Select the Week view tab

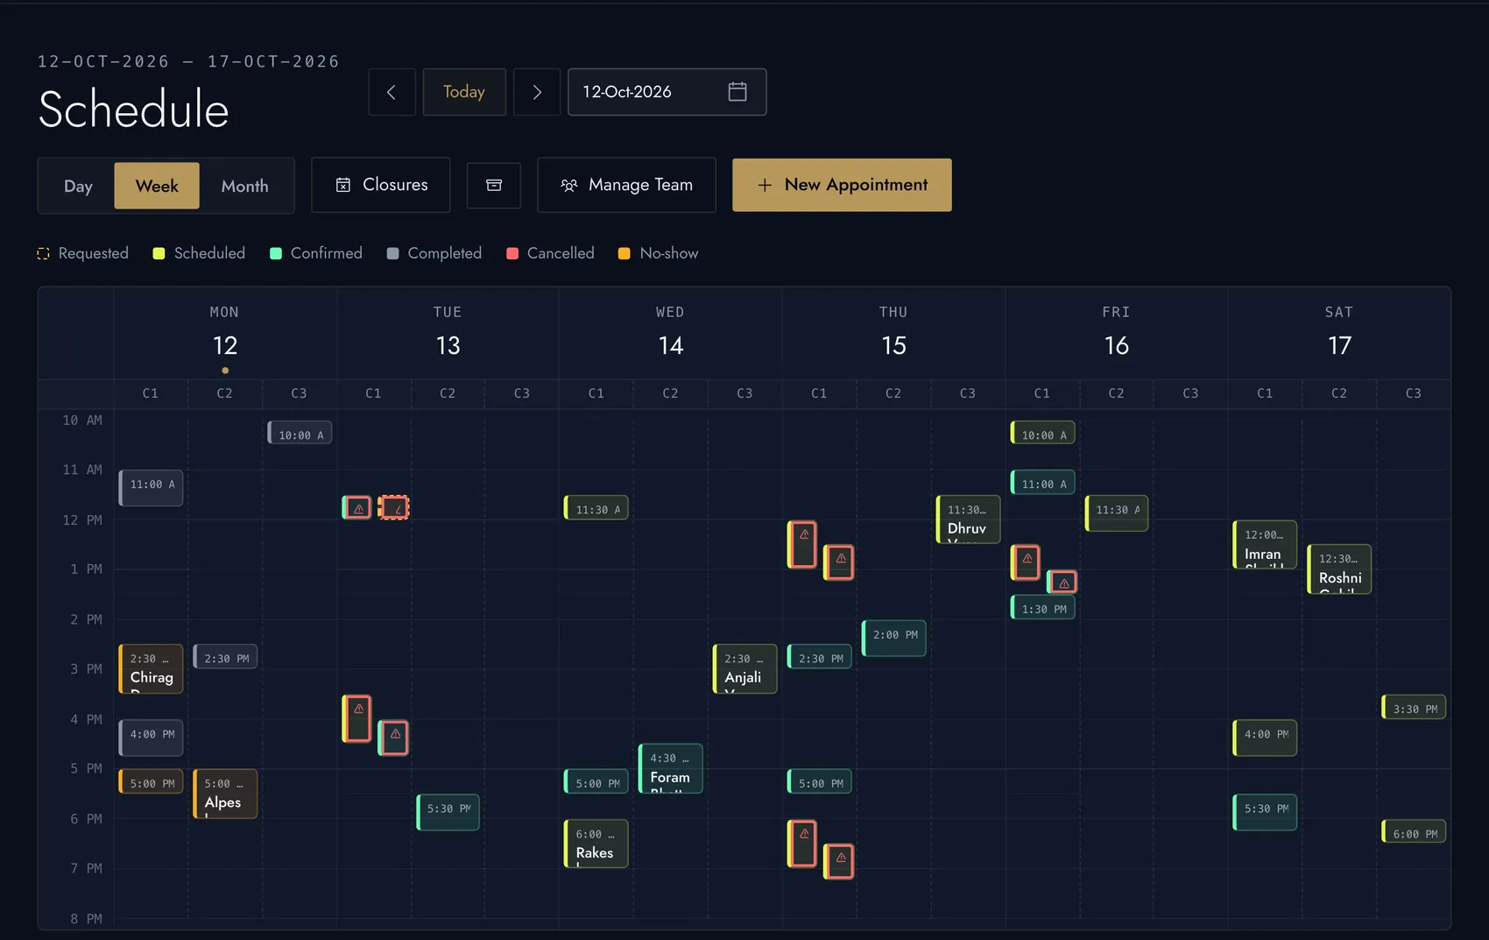coord(157,186)
